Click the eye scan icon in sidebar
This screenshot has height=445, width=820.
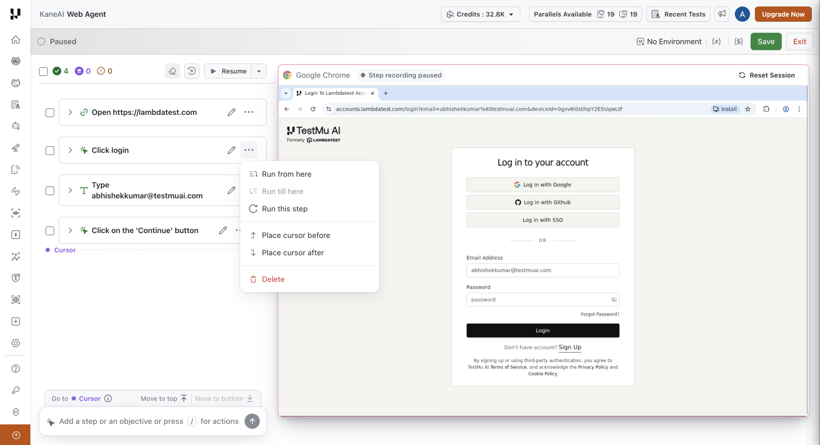tap(16, 213)
